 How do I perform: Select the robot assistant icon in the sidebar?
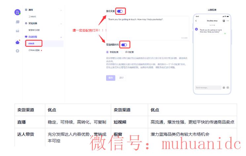pyautogui.click(x=18, y=42)
